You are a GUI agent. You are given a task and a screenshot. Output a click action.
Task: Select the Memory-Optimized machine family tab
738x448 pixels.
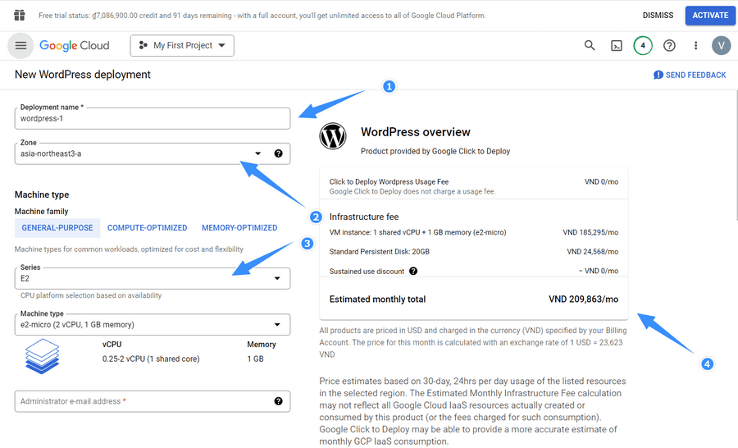[239, 228]
